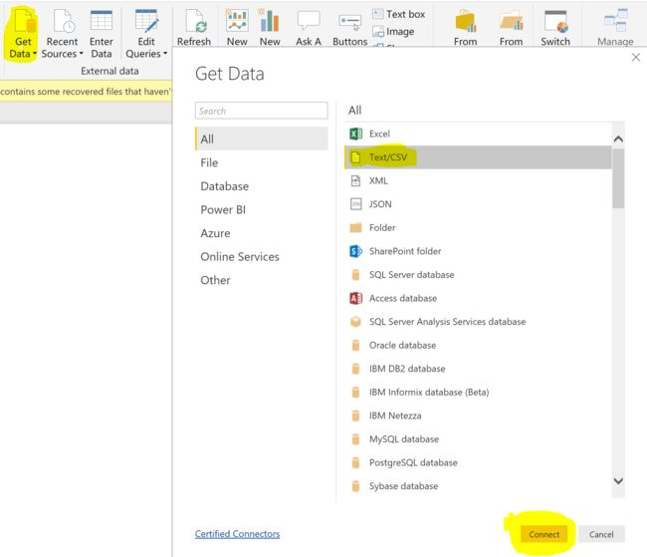Select the Excel data source

478,134
